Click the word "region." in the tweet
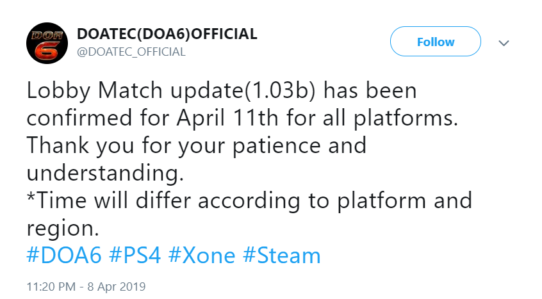 [62, 228]
